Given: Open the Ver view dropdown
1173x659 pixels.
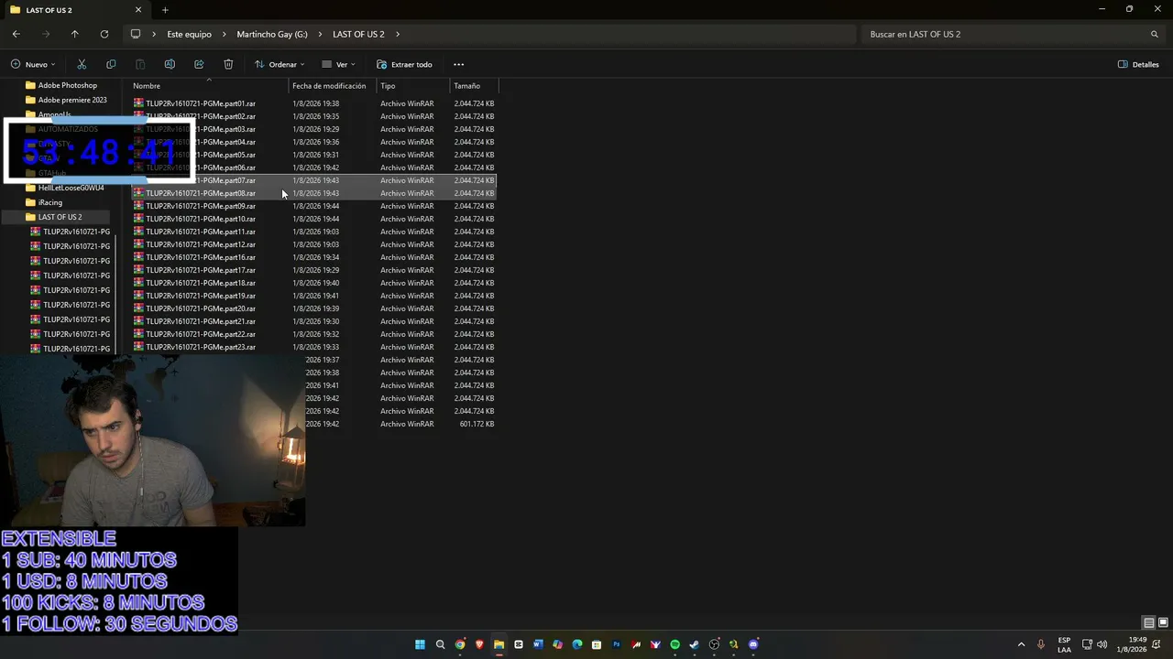Looking at the screenshot, I should pyautogui.click(x=339, y=64).
